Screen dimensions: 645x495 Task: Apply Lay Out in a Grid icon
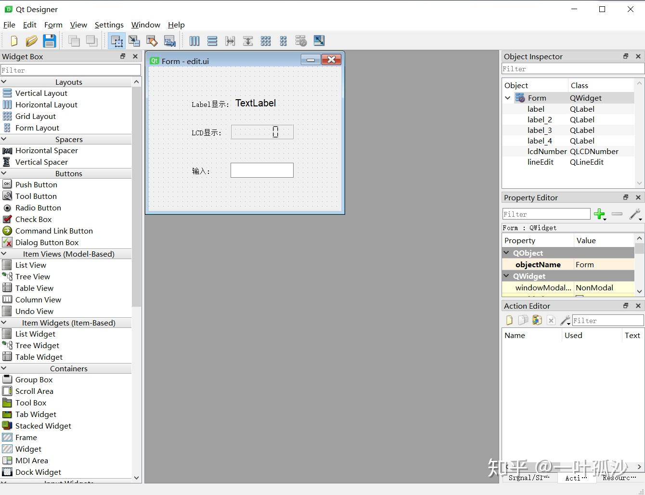(x=266, y=41)
